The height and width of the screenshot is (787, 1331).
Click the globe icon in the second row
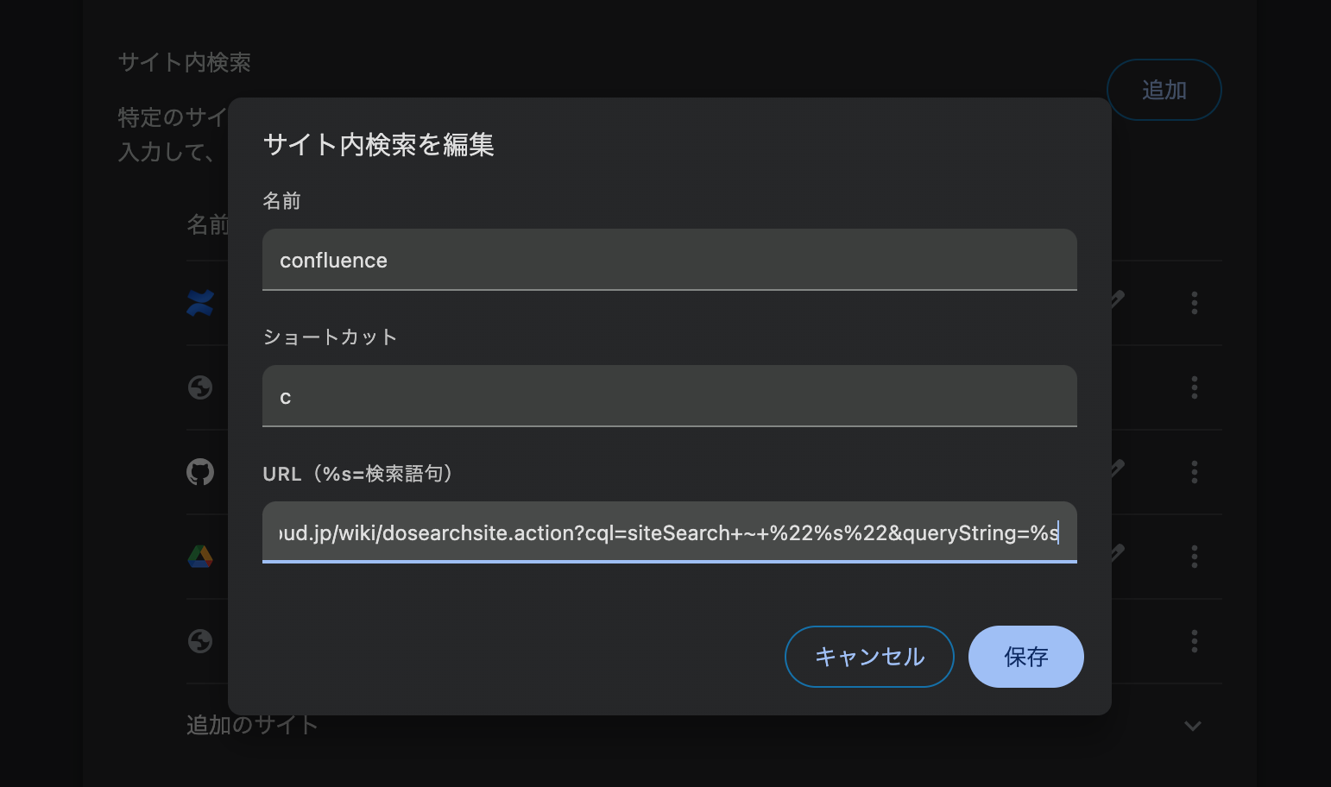(199, 387)
